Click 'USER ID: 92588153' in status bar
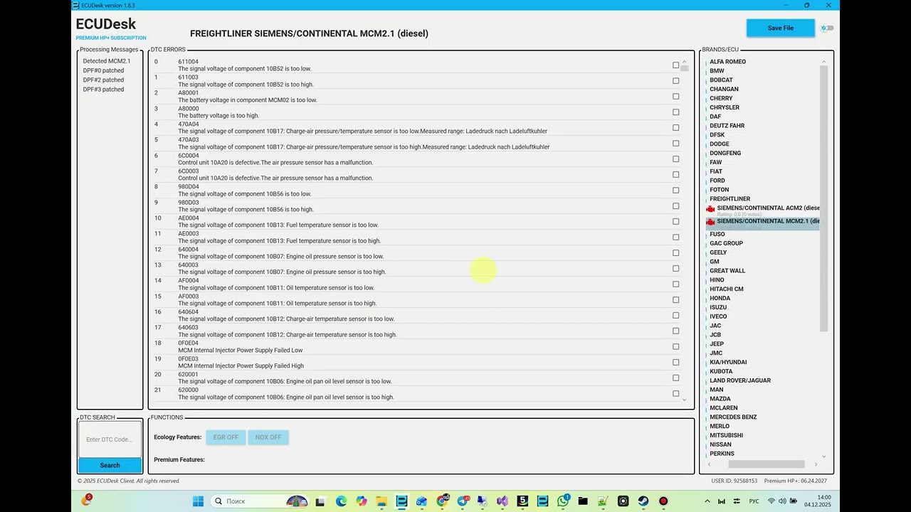This screenshot has width=911, height=512. [734, 481]
